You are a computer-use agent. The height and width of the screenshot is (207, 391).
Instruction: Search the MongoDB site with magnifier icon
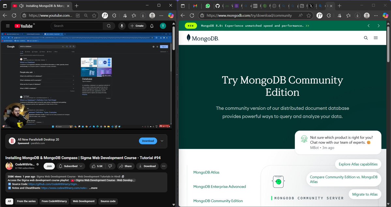366,38
